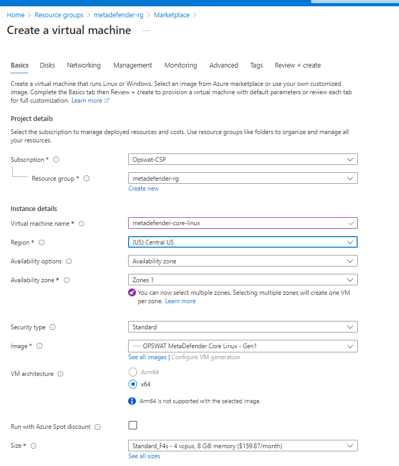Open the Image dropdown
The width and height of the screenshot is (399, 466).
coord(243,346)
